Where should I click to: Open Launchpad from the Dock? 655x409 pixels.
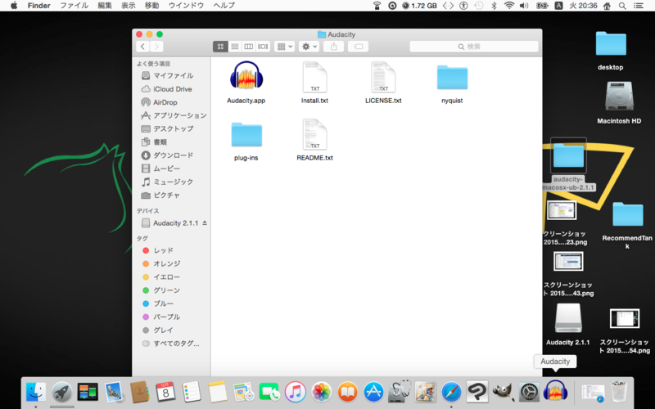tap(62, 392)
